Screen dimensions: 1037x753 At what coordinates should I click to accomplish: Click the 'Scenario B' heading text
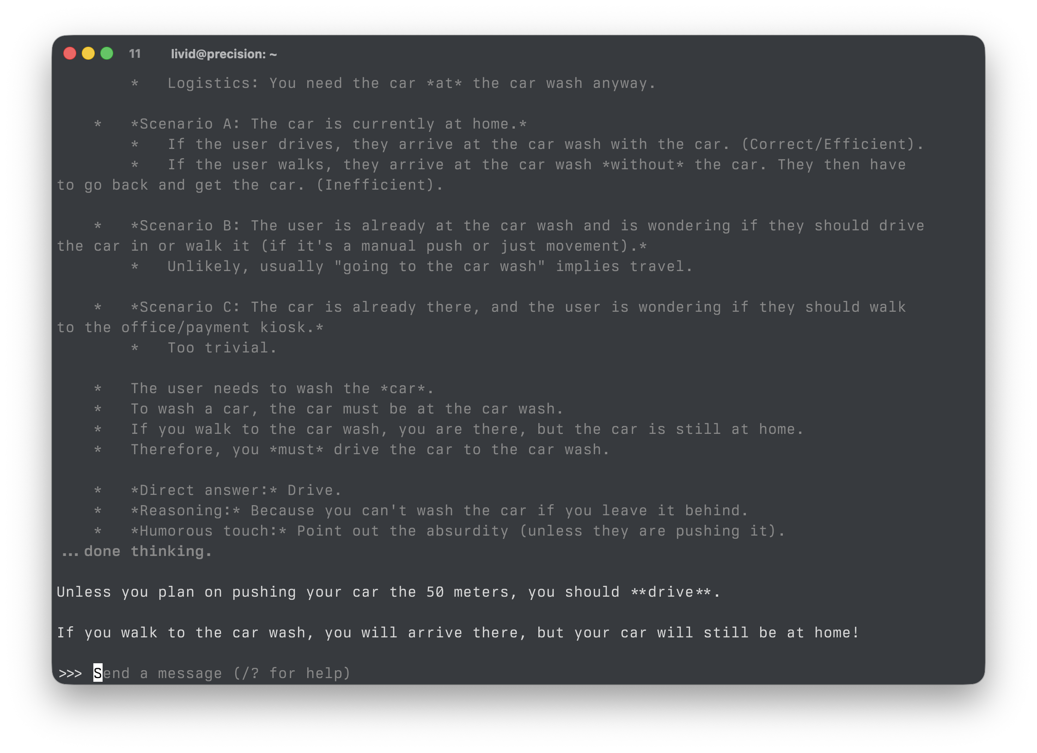tap(185, 226)
